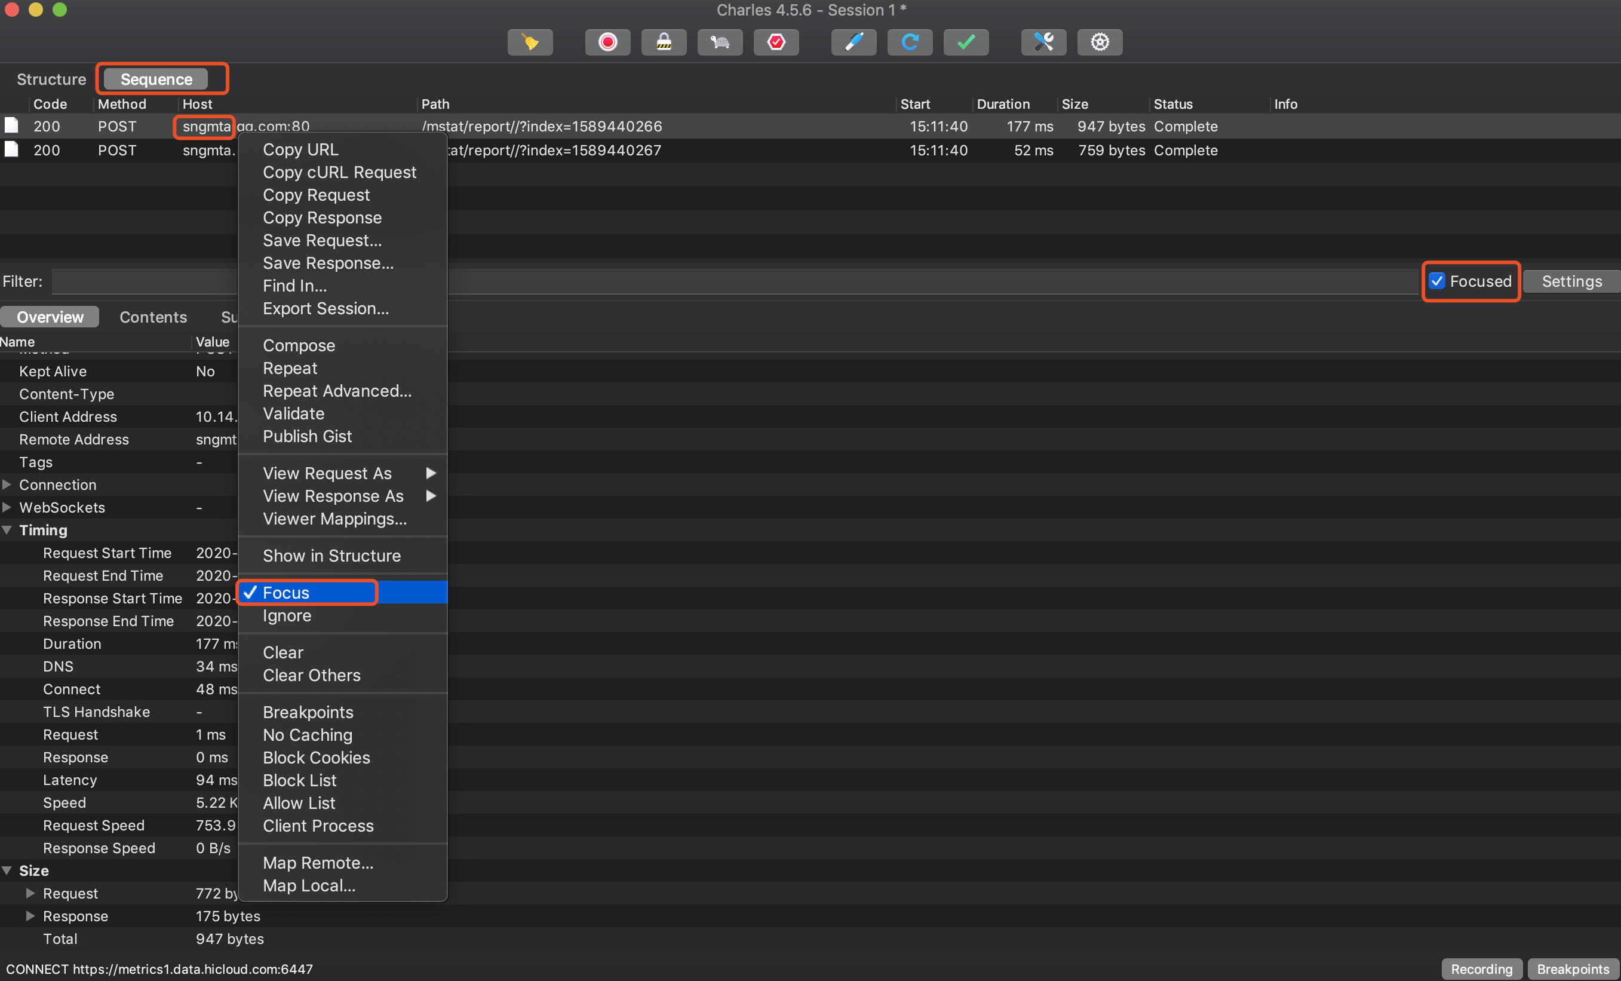This screenshot has height=981, width=1621.
Task: Choose Copy cURL Request from context menu
Action: tap(339, 173)
